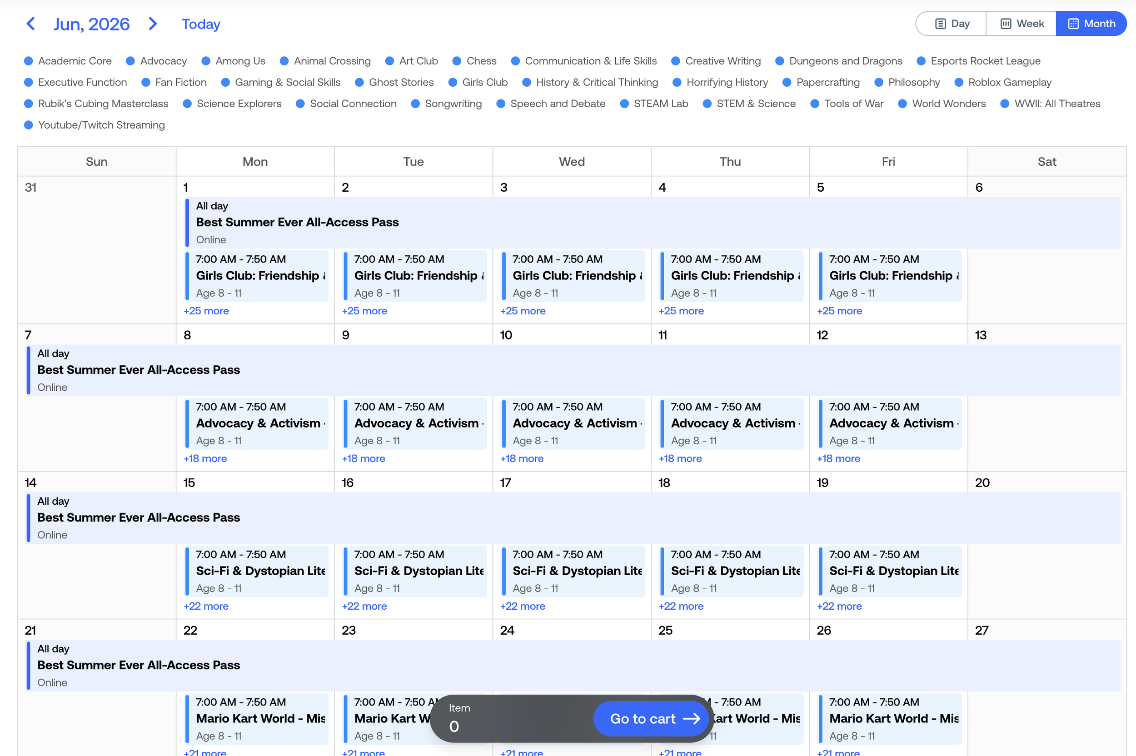Switch to Day view
The height and width of the screenshot is (756, 1136).
coord(952,24)
